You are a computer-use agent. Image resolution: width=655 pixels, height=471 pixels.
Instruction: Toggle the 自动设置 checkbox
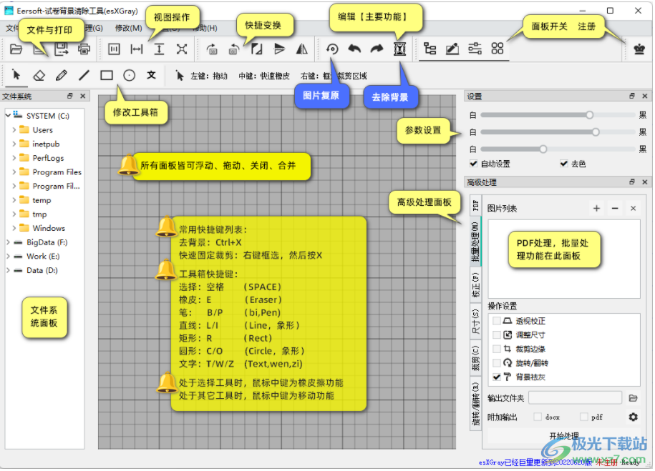(473, 164)
